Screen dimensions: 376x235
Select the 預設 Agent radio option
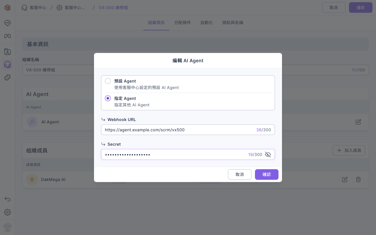click(x=108, y=81)
